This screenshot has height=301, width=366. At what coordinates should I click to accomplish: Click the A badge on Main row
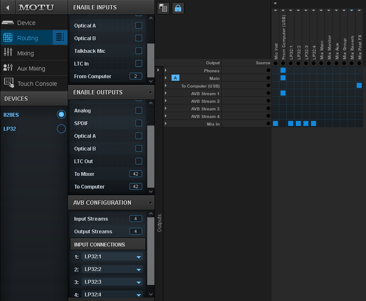(x=175, y=78)
